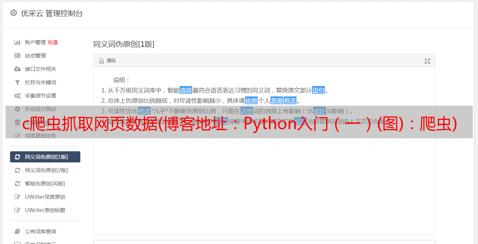Click the book icon for 公有词库查询

pos(17,231)
